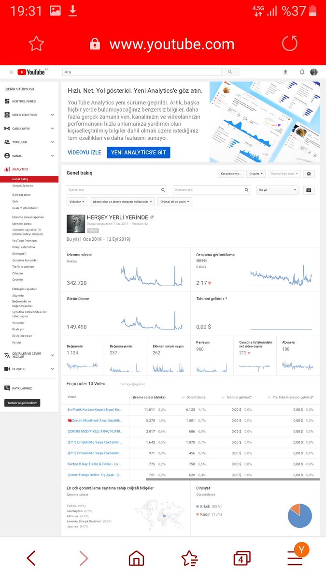
Task: Select Genel bakış in Analytics menu
Action: 29,179
